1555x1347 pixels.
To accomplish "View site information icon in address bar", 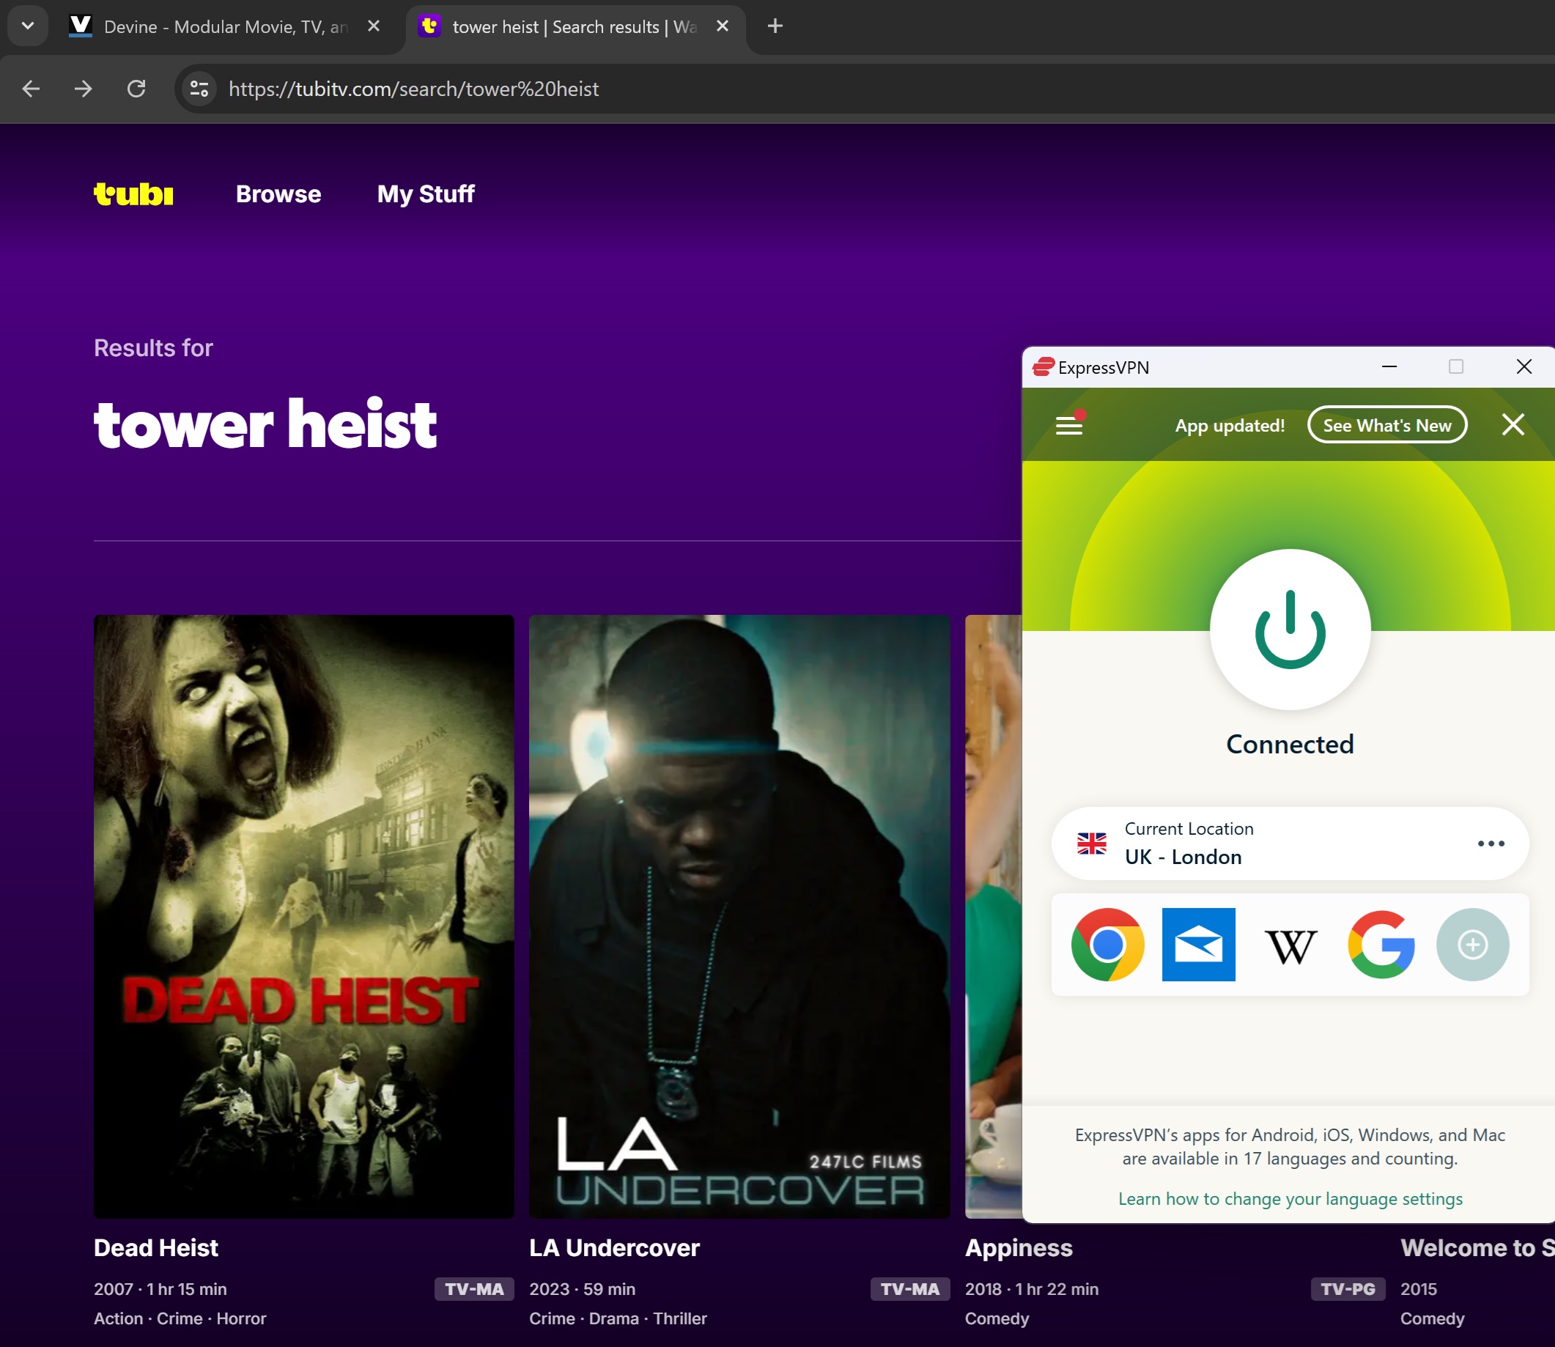I will 199,89.
